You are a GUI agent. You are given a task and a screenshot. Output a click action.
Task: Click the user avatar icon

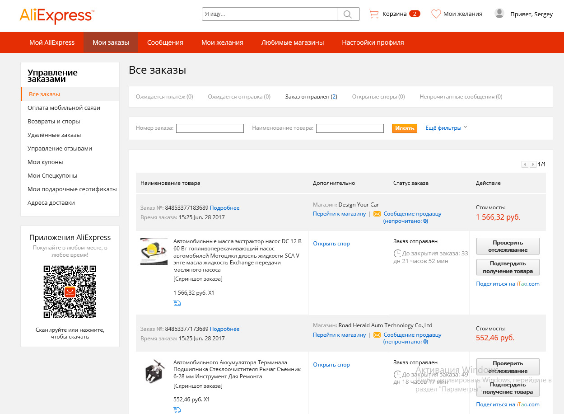tap(499, 14)
